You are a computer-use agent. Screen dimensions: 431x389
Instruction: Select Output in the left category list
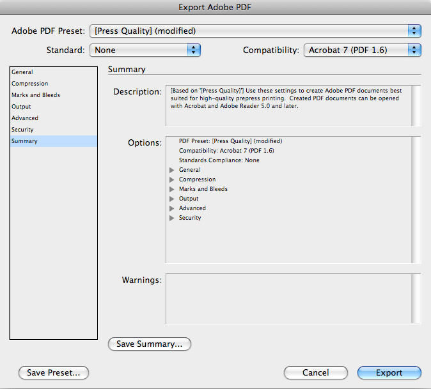point(54,107)
